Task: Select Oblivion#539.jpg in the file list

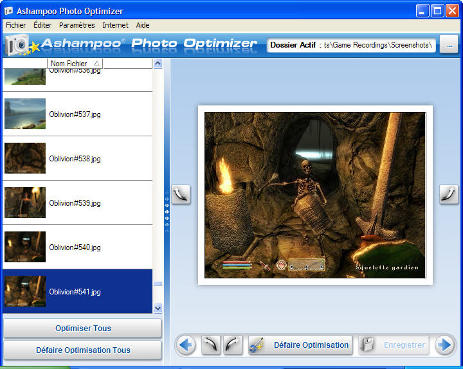Action: (x=75, y=203)
